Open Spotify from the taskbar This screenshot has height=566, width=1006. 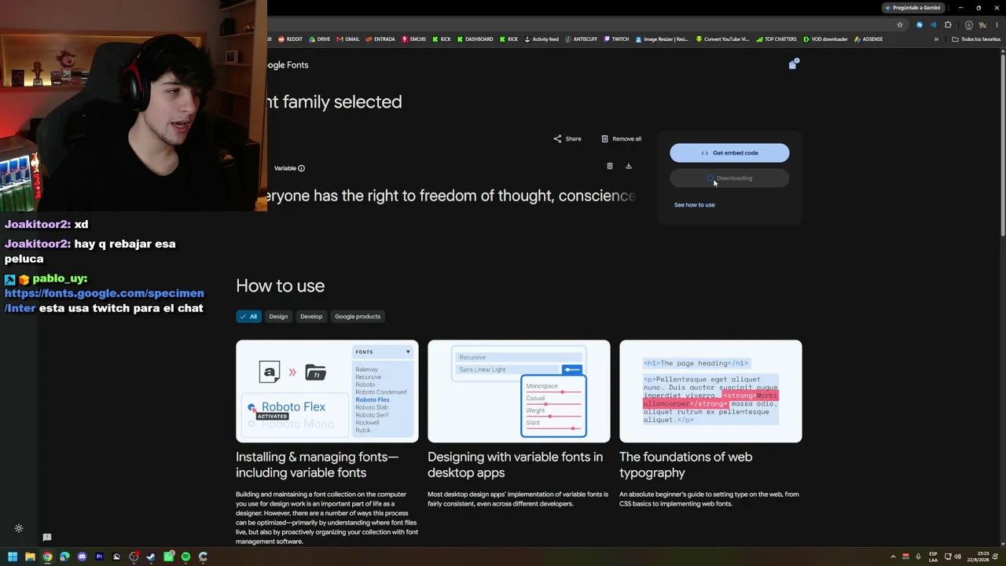(185, 557)
